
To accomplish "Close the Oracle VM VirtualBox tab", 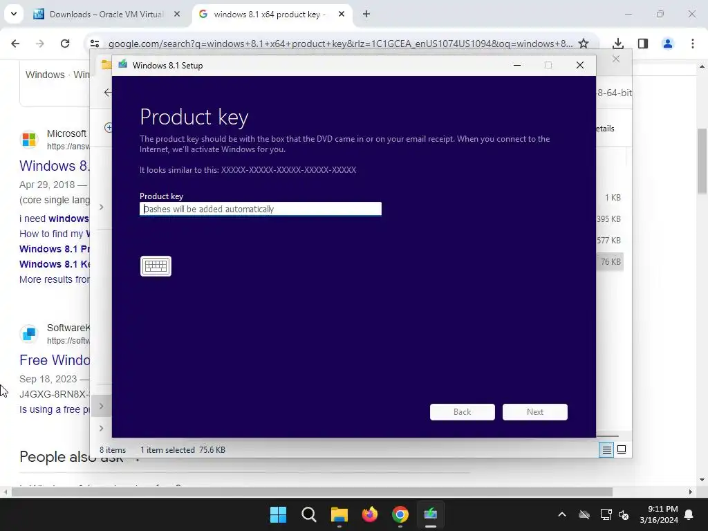I will tap(177, 14).
